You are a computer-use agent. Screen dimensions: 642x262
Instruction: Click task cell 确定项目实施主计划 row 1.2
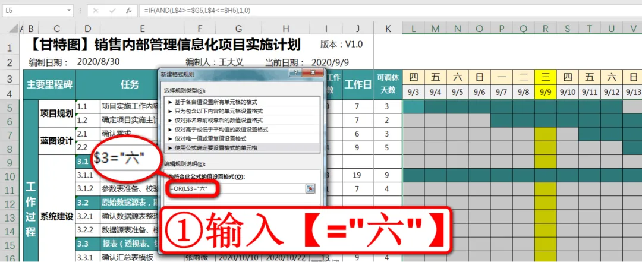[x=131, y=121]
